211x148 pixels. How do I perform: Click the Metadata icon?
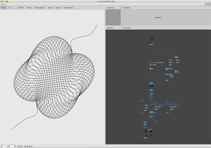pos(122,8)
